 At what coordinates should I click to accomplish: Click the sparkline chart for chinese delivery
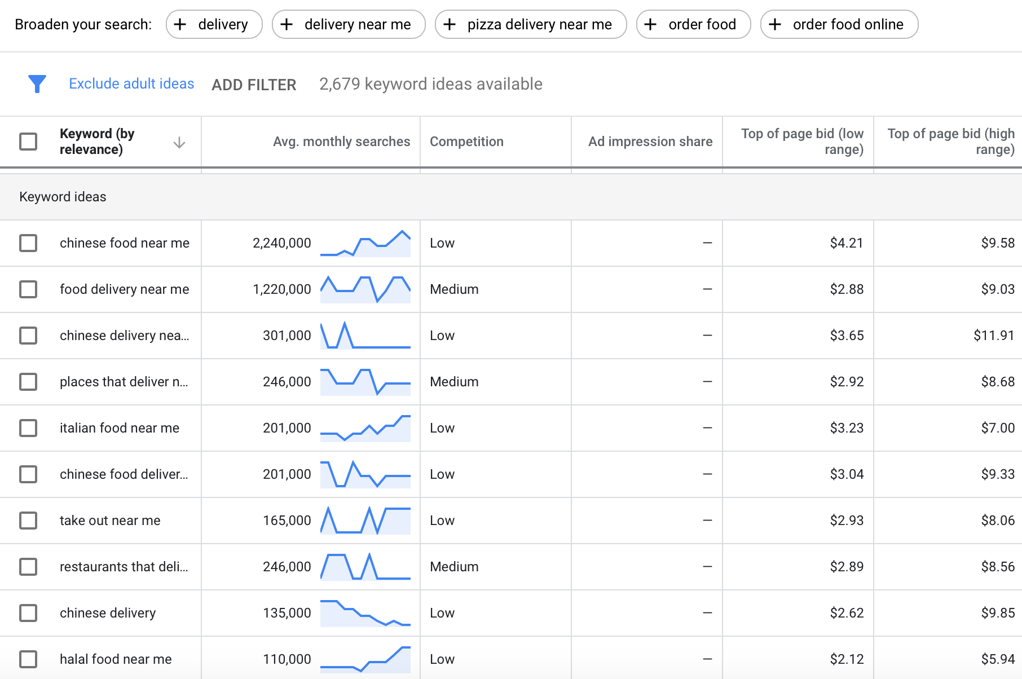(x=365, y=612)
